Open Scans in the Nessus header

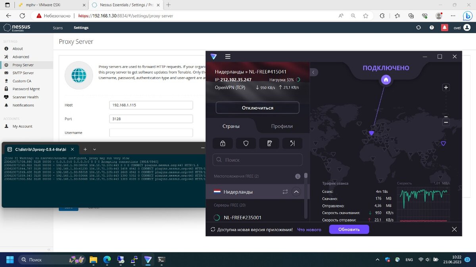click(x=58, y=28)
